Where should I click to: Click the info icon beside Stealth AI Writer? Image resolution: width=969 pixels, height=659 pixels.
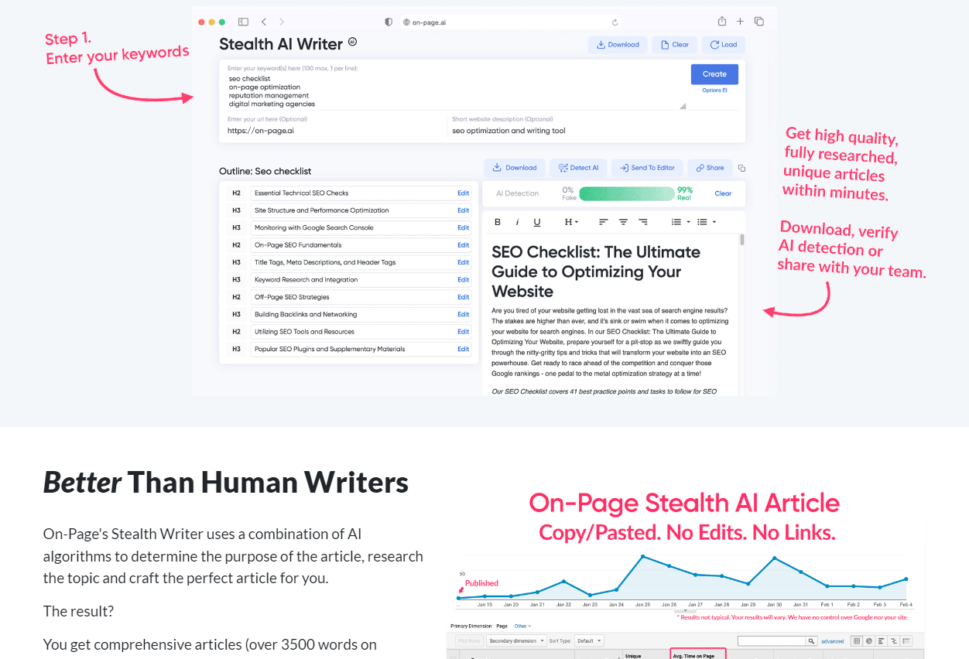pos(352,42)
